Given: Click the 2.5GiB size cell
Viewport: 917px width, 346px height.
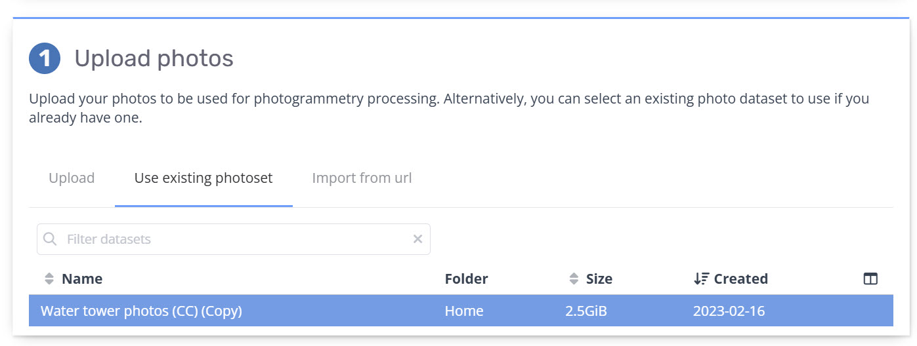Looking at the screenshot, I should pos(586,311).
